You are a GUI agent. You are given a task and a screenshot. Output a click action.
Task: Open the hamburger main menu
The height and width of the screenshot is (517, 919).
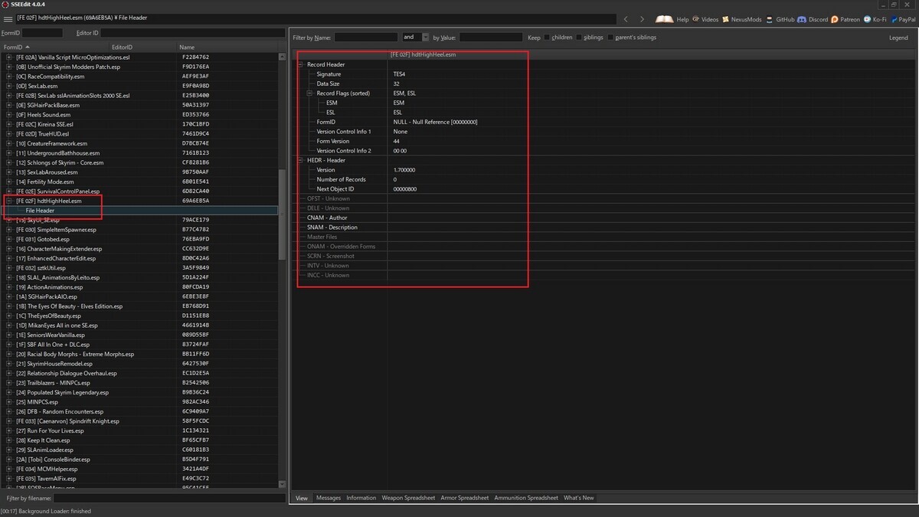[8, 18]
